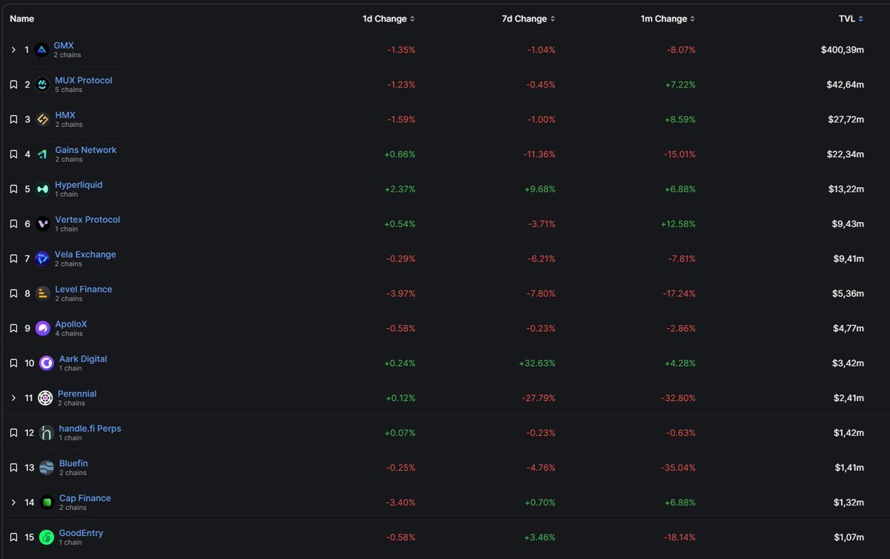Sort by 1d Change column
Screen dimensions: 890x559
(389, 19)
